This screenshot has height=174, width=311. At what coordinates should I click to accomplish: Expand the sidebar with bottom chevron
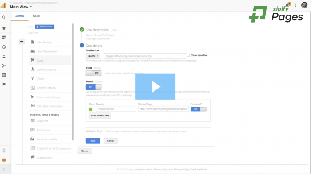(x=4, y=170)
